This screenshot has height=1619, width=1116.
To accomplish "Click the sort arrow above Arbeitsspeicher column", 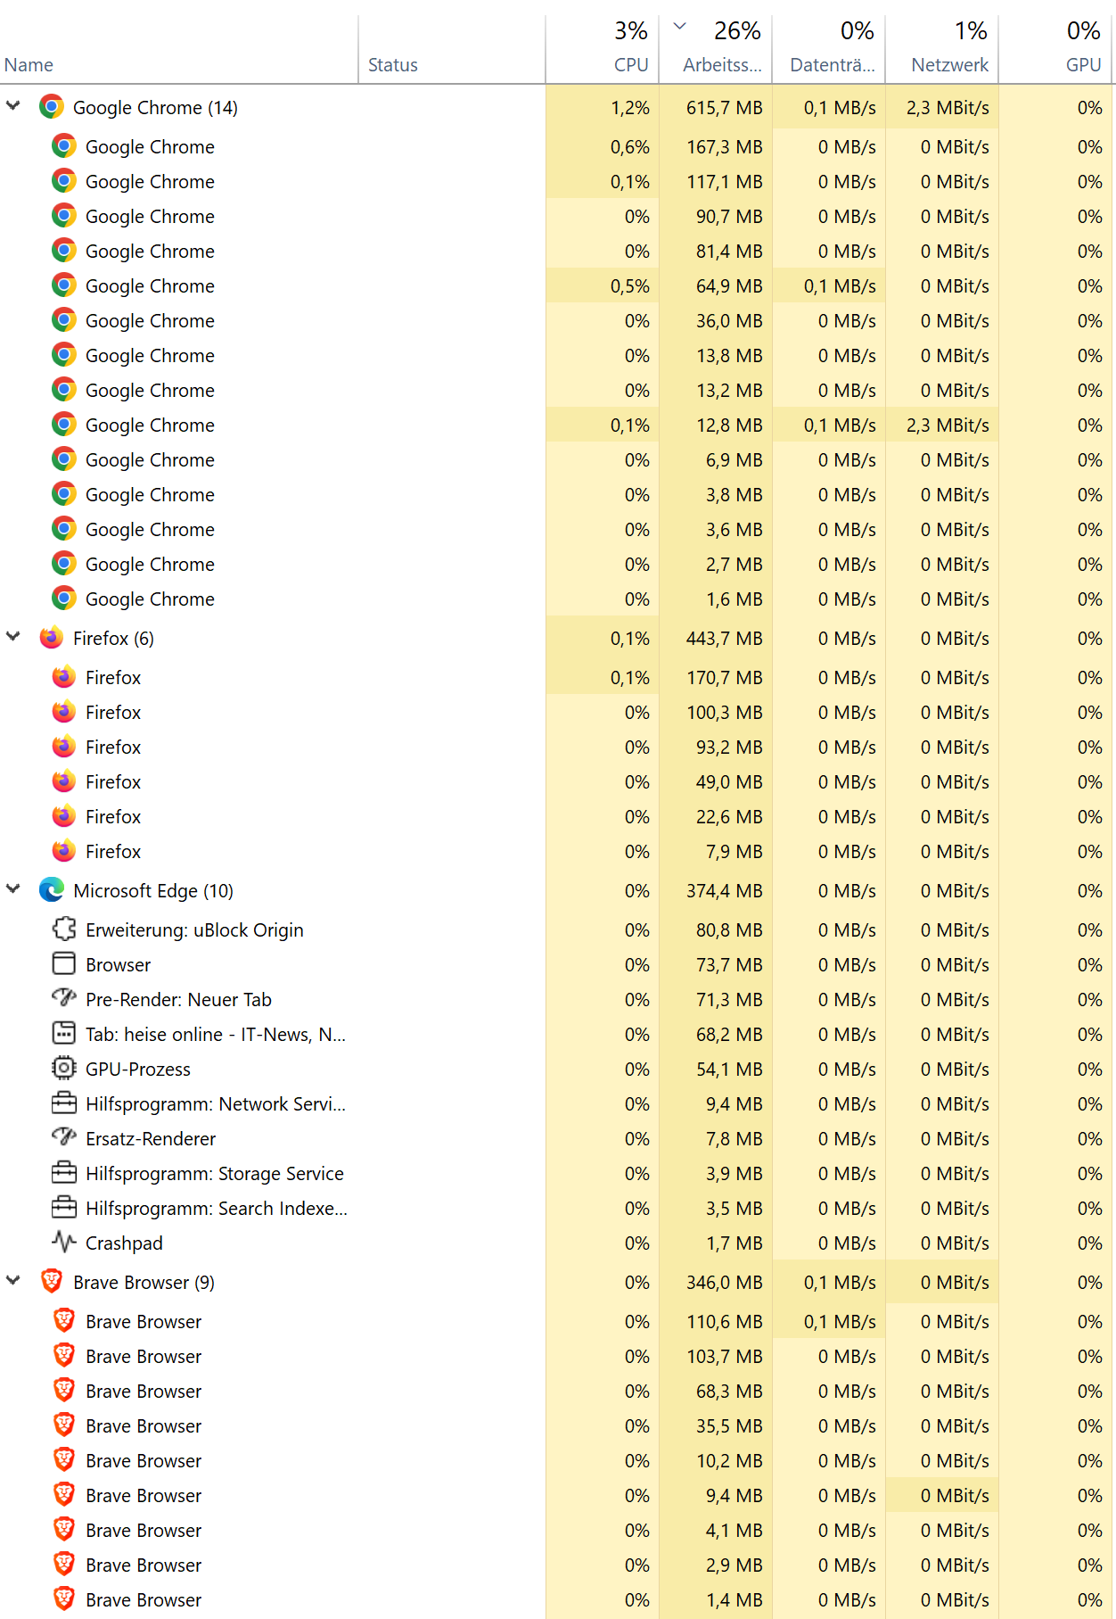I will 680,26.
